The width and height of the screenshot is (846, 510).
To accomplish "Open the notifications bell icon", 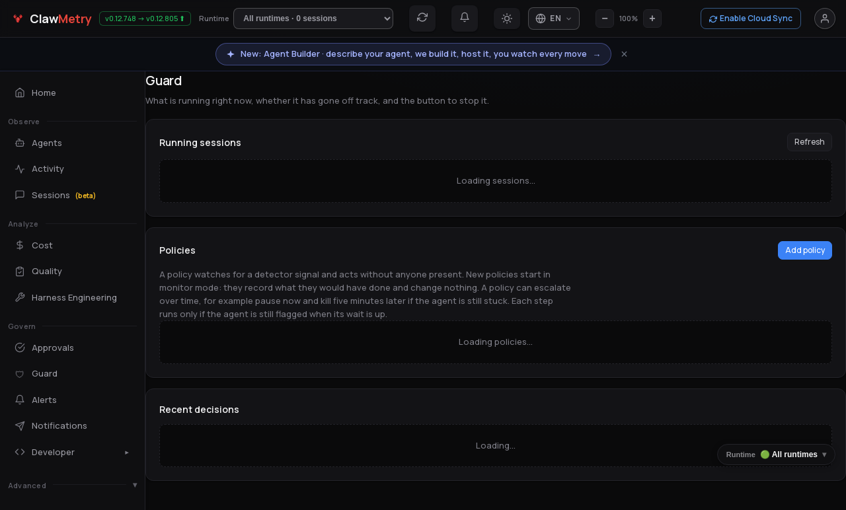I will [465, 18].
